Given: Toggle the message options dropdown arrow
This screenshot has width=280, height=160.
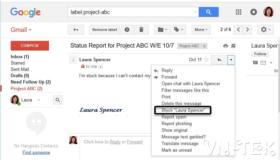Looking at the screenshot, I should 231,60.
